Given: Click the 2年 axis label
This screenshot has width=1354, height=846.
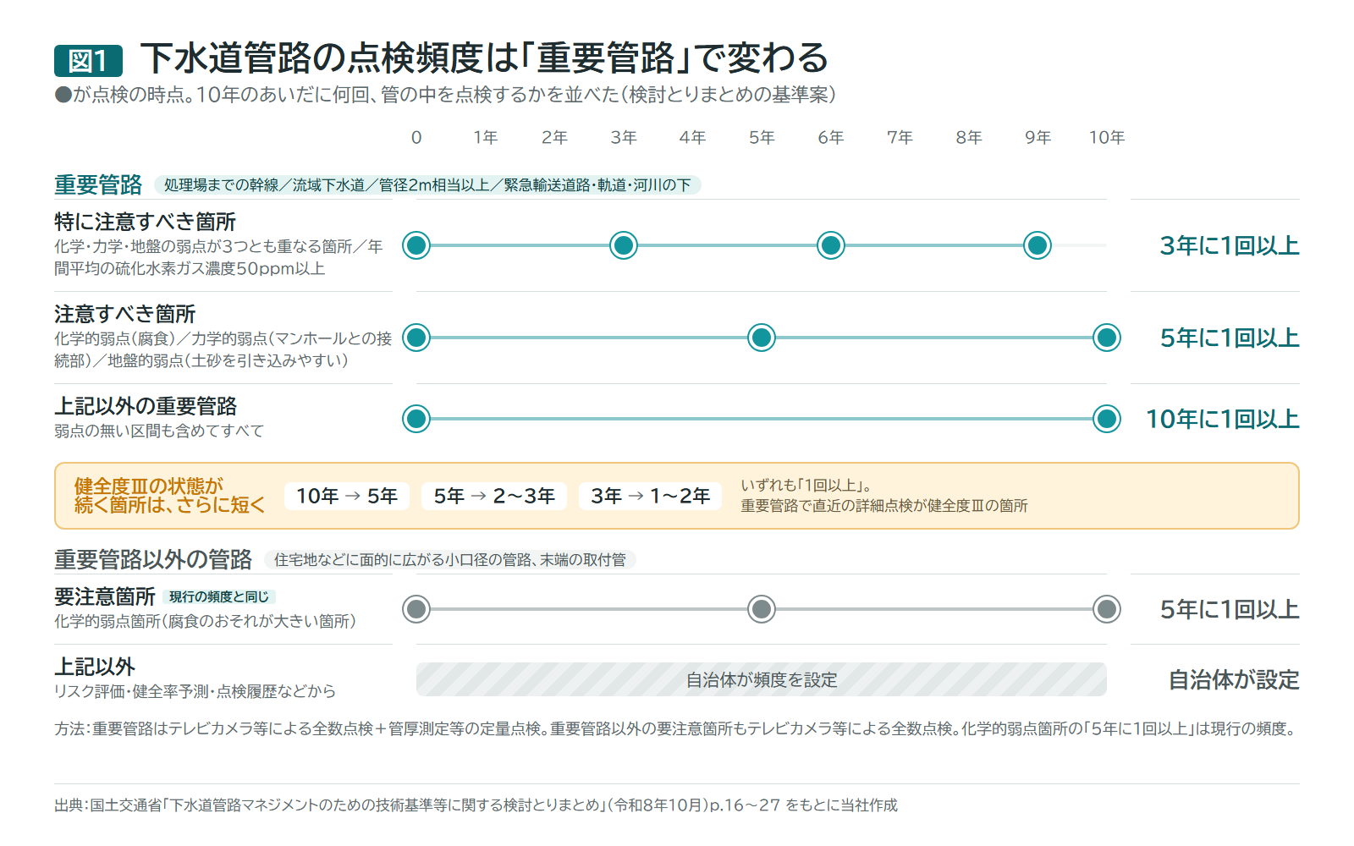Looking at the screenshot, I should tap(554, 137).
